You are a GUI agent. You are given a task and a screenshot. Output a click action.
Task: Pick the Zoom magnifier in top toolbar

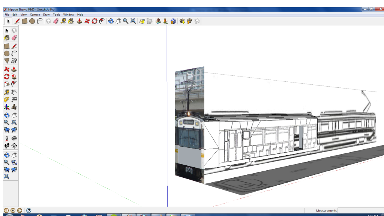pos(126,21)
